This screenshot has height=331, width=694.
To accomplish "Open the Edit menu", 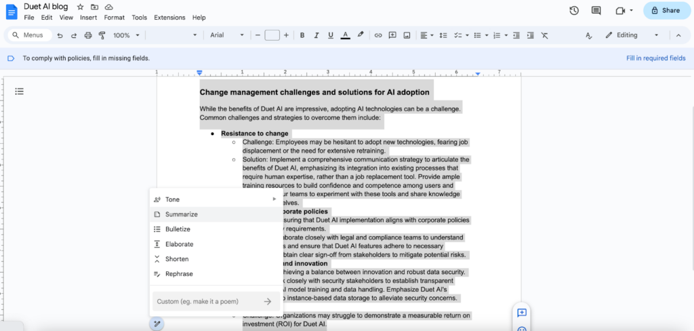I will (47, 18).
